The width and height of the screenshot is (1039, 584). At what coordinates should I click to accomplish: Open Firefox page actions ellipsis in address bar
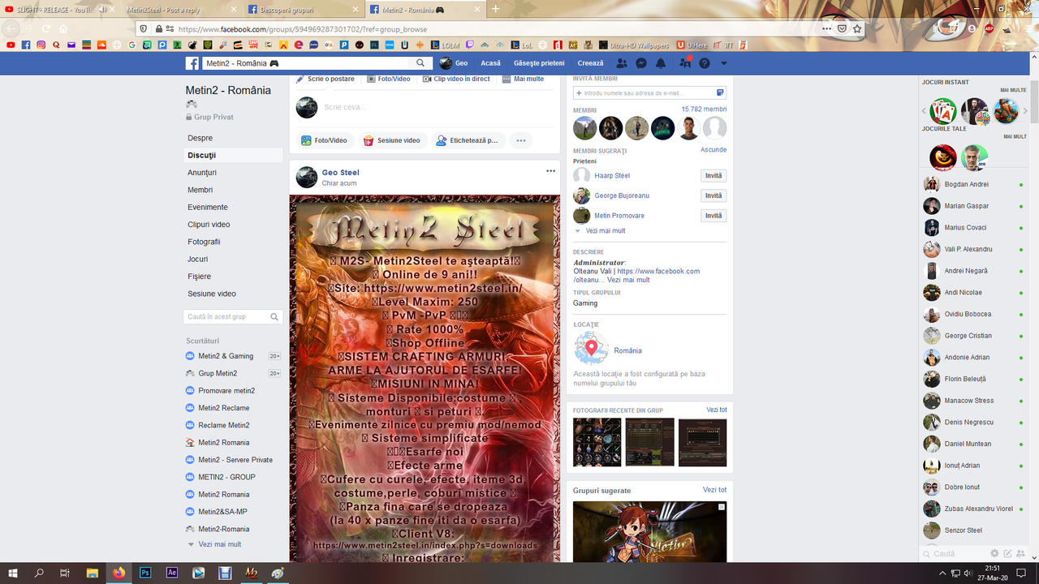pyautogui.click(x=826, y=28)
